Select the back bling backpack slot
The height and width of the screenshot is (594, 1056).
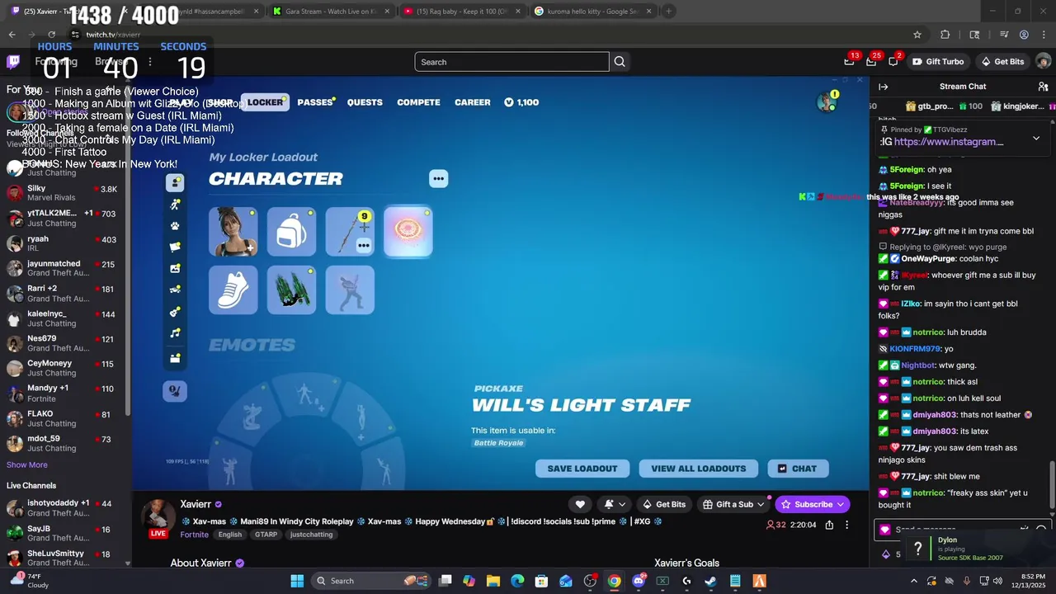coord(291,232)
